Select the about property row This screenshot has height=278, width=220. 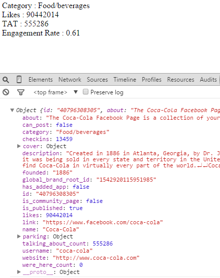coord(121,118)
